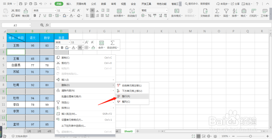
Task: Increase font size with the A+ ribbon icon
Action: 73,10
